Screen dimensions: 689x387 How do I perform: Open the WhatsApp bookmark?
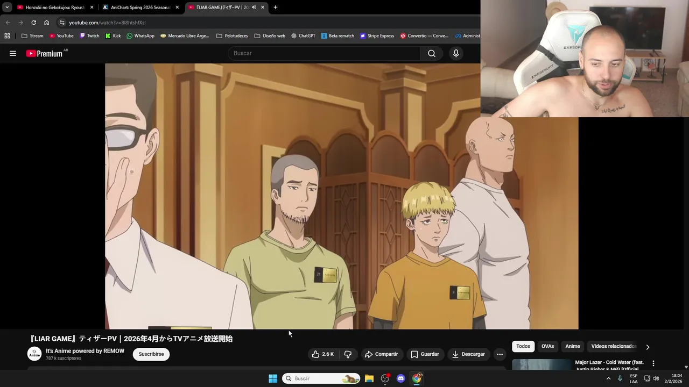[x=140, y=36]
